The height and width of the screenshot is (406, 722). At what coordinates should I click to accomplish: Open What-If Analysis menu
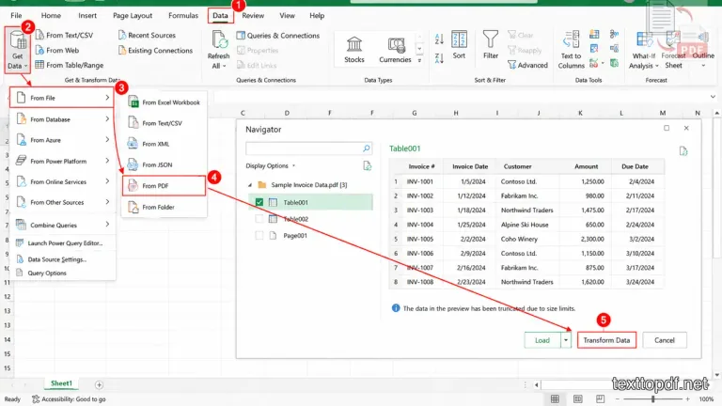coord(643,50)
